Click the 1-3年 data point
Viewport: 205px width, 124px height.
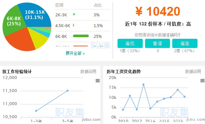coord(36,111)
